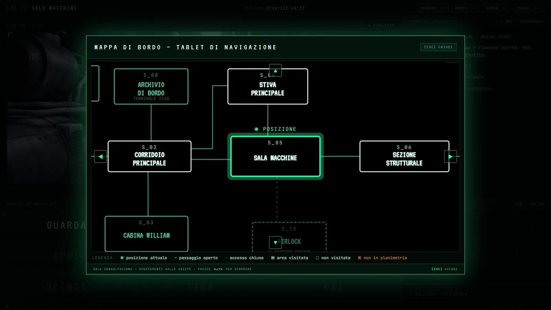Close the map with the header [ESC] CHIUDI button
Viewport: 551px width, 310px height.
[438, 47]
